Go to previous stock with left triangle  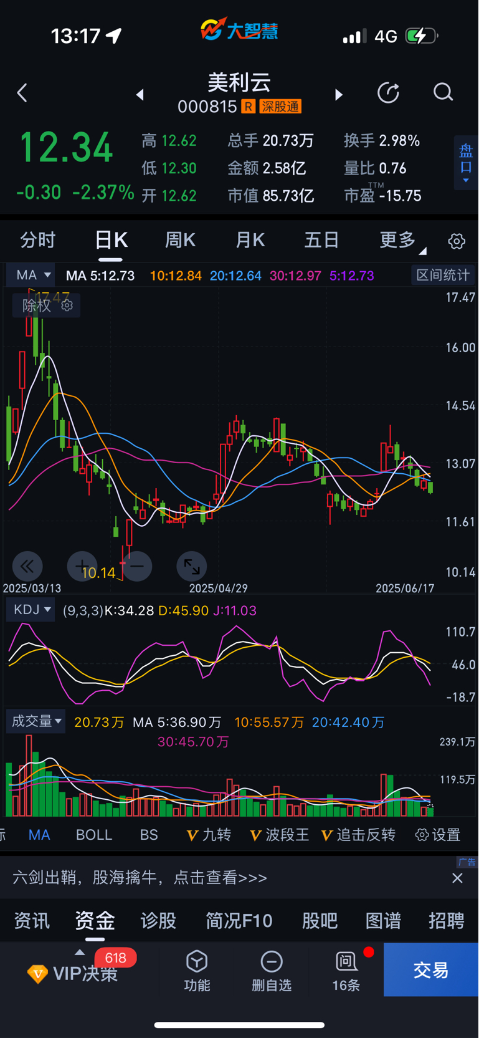(140, 95)
